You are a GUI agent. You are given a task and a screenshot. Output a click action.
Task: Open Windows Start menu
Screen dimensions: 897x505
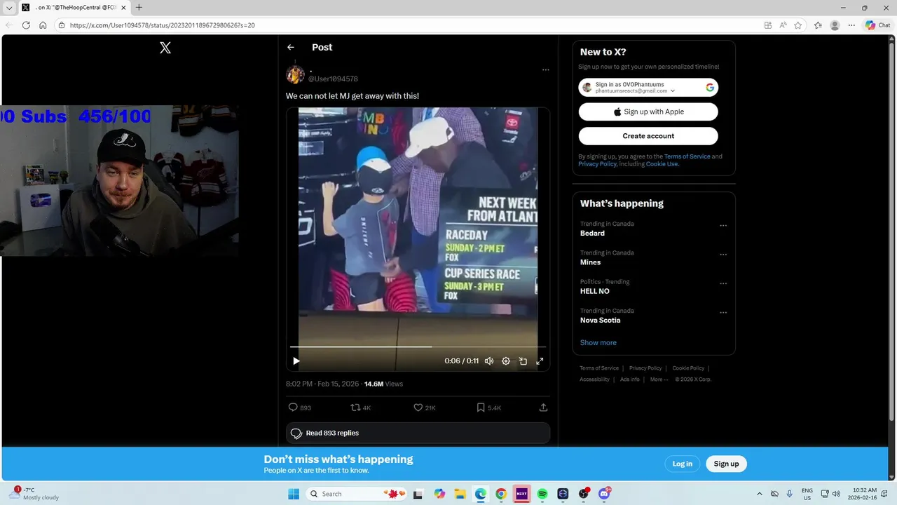click(293, 494)
